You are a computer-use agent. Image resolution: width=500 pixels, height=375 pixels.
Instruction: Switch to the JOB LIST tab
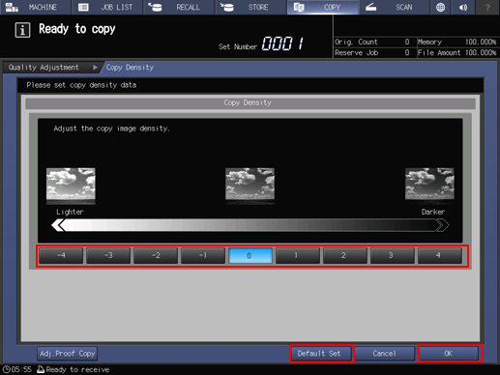(x=107, y=7)
